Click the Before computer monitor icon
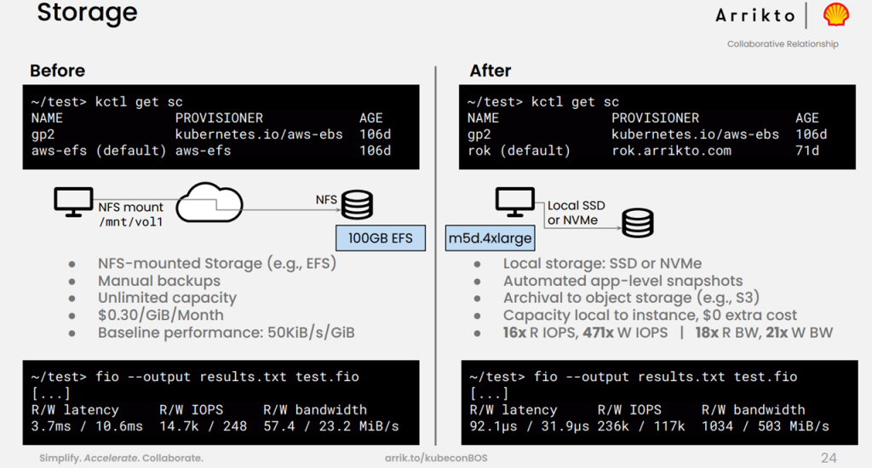Image resolution: width=872 pixels, height=468 pixels. coord(73,203)
